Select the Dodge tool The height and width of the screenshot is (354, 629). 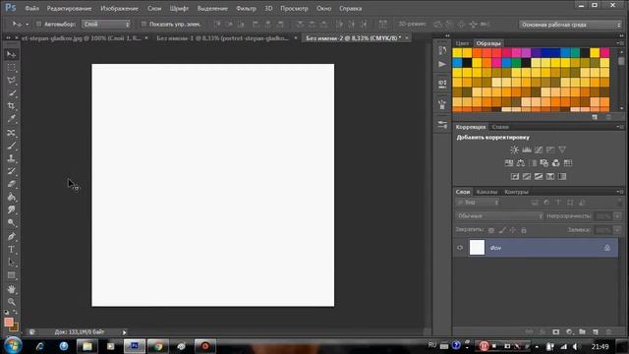11,222
